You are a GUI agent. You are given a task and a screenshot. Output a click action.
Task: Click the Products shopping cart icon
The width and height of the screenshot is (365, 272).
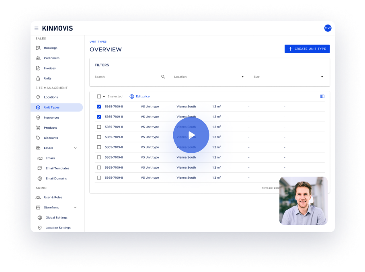pos(38,128)
